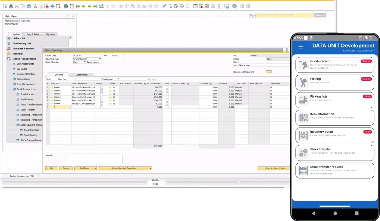Click the blue Help question mark icon

pos(234,6)
